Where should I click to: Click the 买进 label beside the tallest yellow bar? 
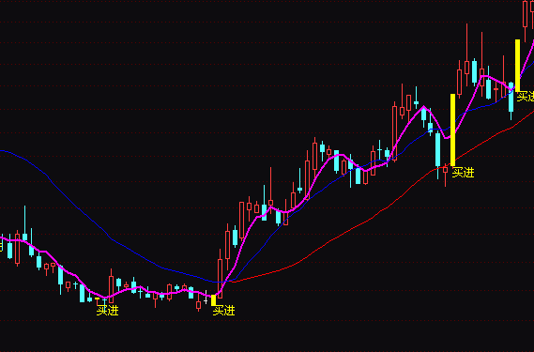[463, 173]
